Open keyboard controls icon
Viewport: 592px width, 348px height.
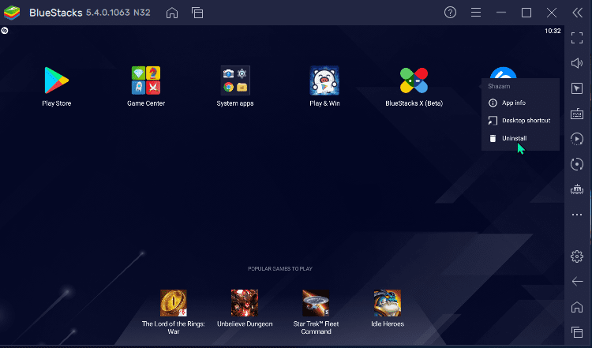tap(577, 114)
